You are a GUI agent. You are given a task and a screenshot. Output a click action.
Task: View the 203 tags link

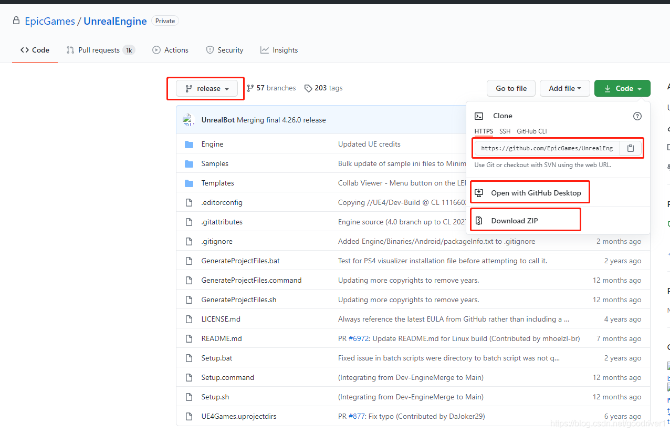[323, 88]
